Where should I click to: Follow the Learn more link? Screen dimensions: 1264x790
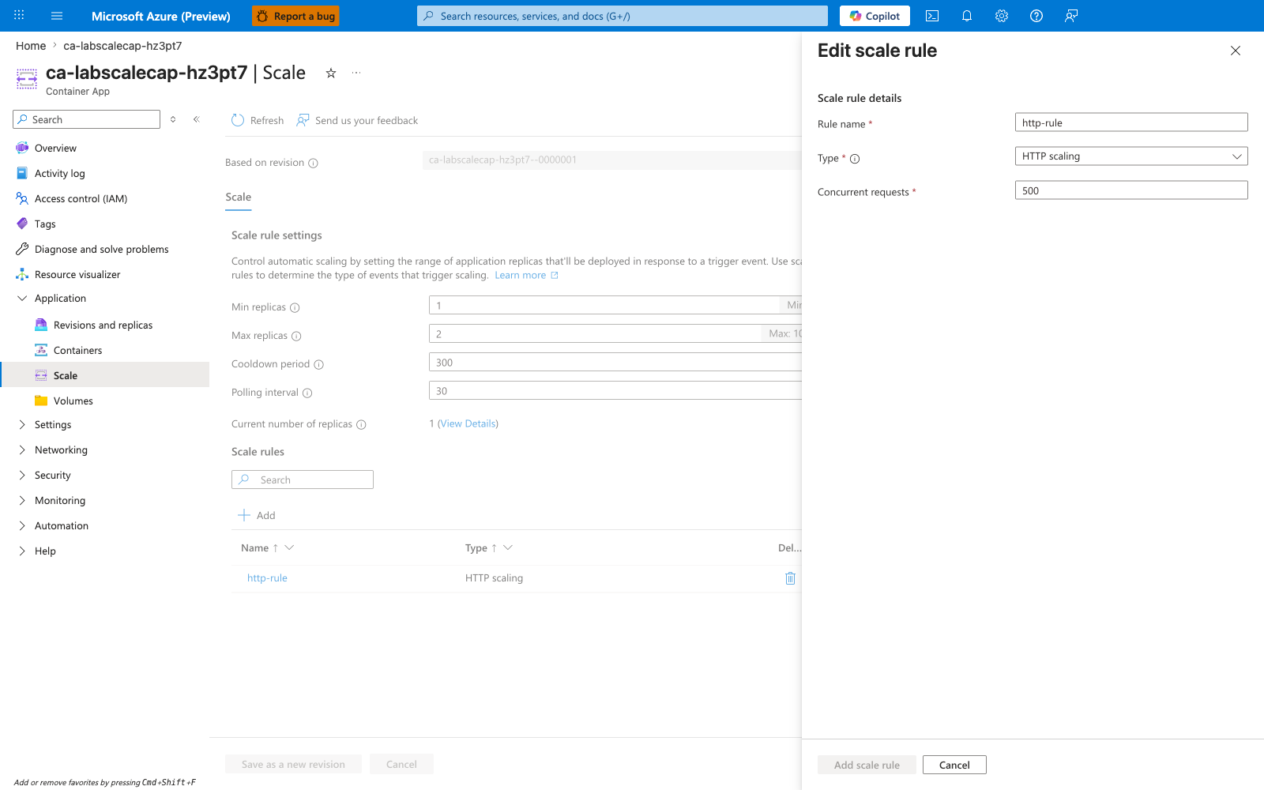tap(526, 276)
